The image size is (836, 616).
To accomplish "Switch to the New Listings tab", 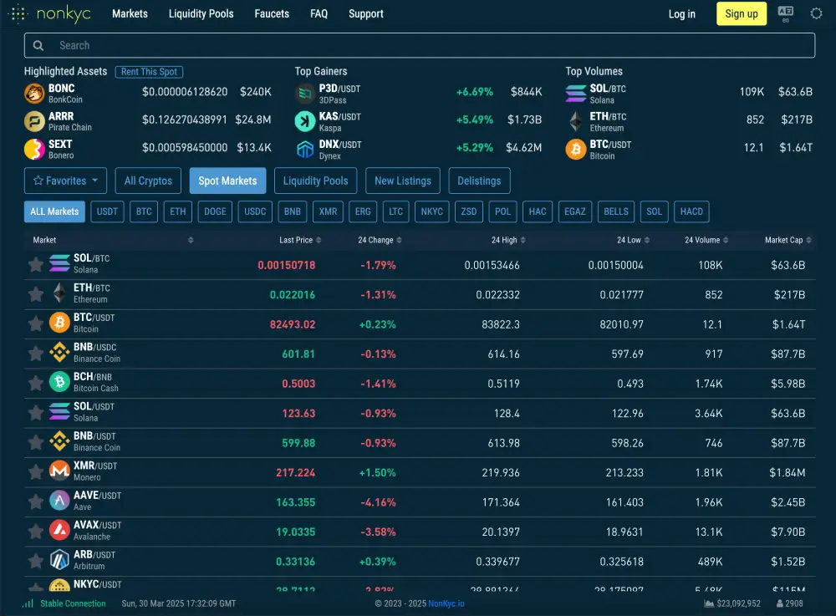I will [x=403, y=181].
